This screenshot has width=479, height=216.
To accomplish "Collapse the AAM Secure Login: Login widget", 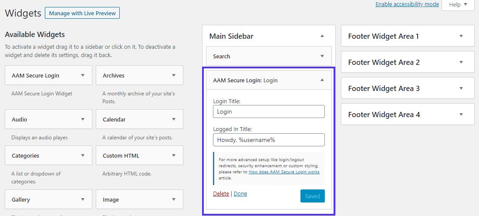I will click(x=322, y=80).
